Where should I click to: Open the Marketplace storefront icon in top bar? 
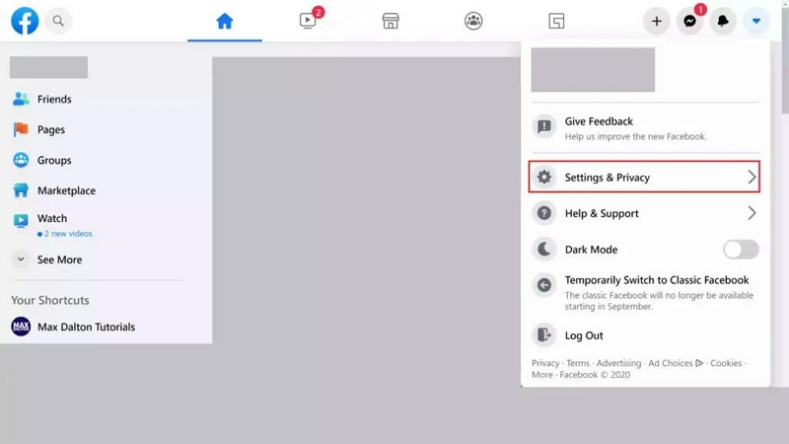391,21
